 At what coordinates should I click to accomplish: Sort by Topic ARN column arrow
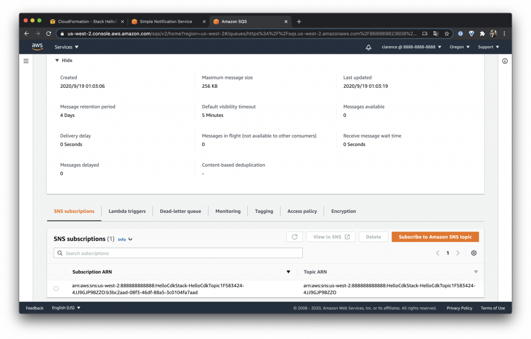pos(476,272)
